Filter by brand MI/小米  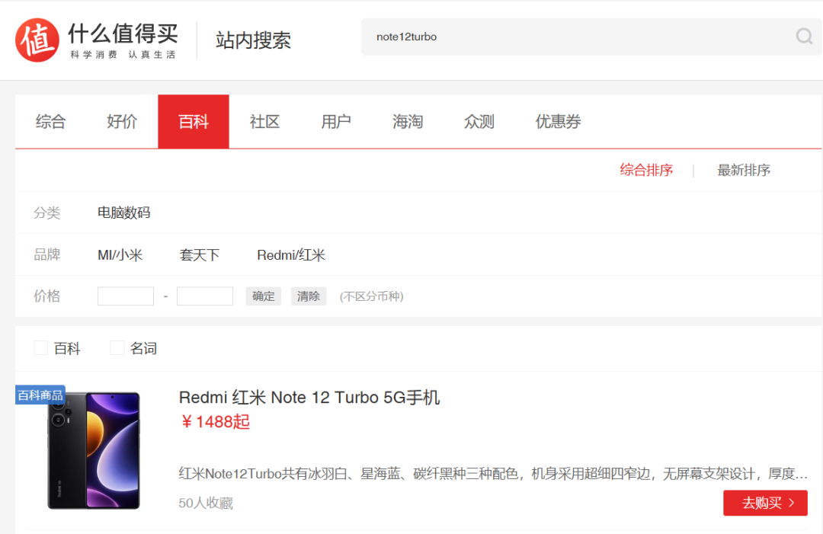tap(120, 255)
